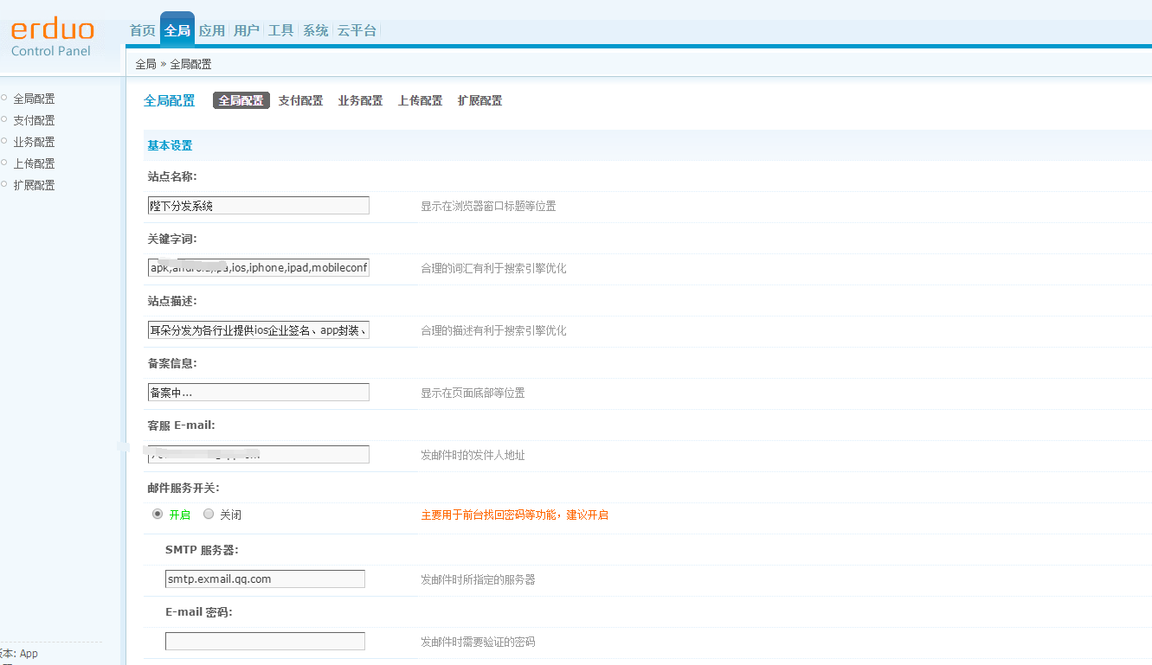Screen dimensions: 1152x665
Task: Switch to the 扩展配置 sub-tab
Action: (x=479, y=100)
